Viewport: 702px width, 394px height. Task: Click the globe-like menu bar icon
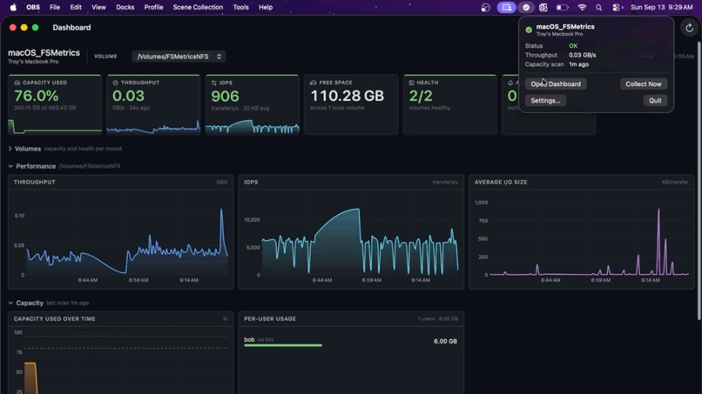485,7
